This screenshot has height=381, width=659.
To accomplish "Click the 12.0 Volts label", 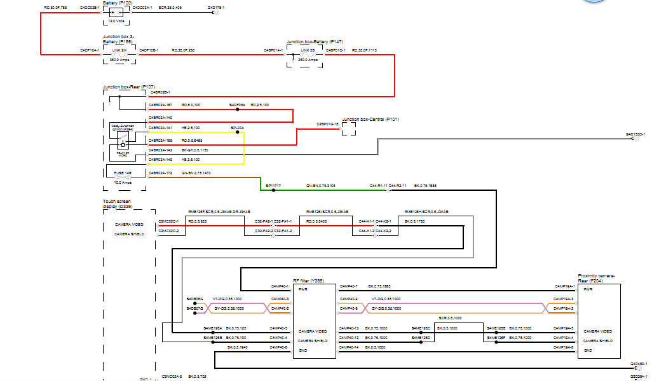I will [116, 21].
